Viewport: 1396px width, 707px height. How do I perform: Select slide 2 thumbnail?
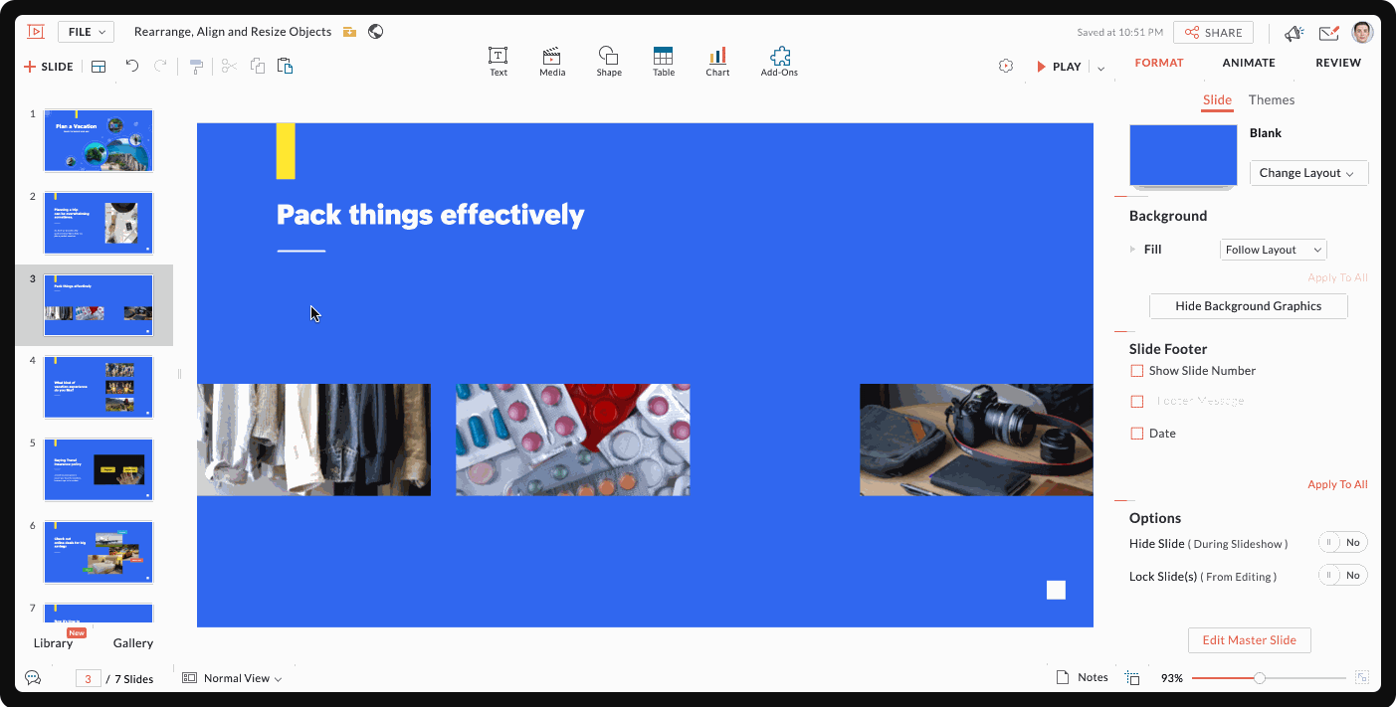pos(99,223)
